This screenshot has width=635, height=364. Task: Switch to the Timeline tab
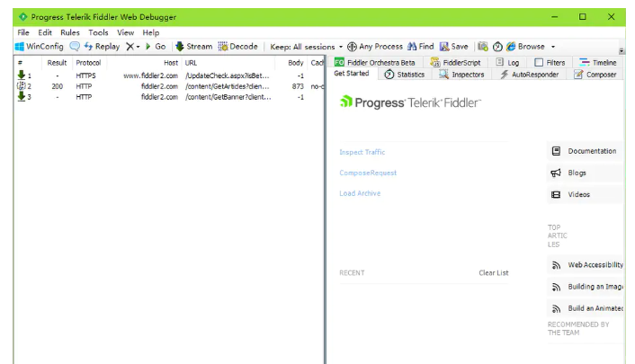(598, 62)
